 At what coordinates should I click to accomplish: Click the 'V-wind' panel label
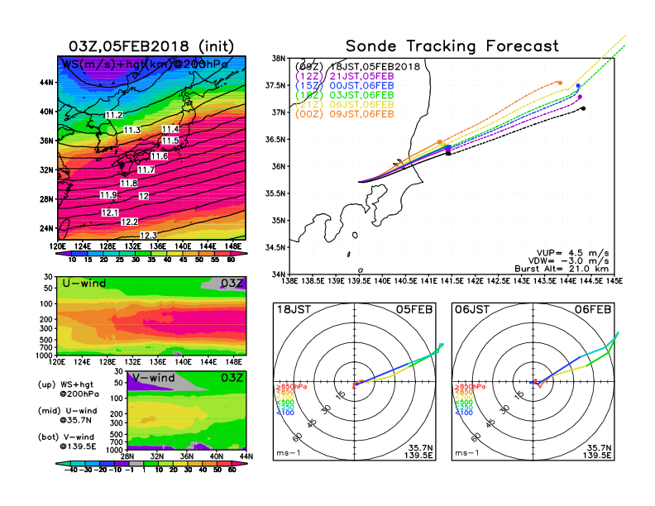point(153,378)
